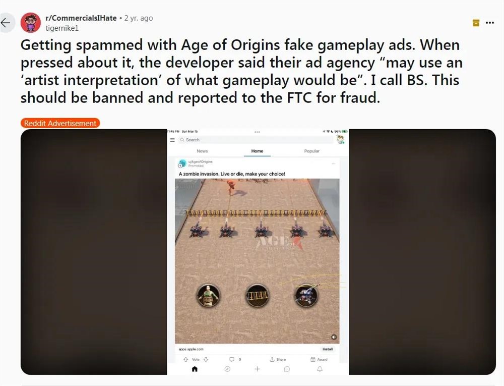This screenshot has height=386, width=504.
Task: Click the Award icon under the ad
Action: pyautogui.click(x=319, y=359)
